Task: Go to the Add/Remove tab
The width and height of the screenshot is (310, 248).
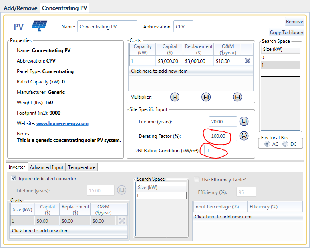Action: tap(20, 8)
